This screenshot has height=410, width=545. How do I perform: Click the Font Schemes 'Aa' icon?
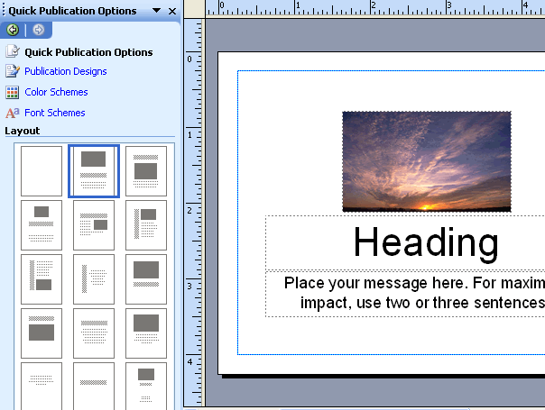click(x=13, y=113)
